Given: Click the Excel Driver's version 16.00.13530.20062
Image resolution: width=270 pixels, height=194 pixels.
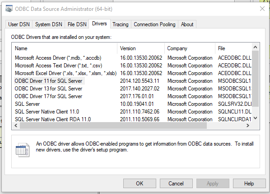Looking at the screenshot, I should [x=141, y=73].
